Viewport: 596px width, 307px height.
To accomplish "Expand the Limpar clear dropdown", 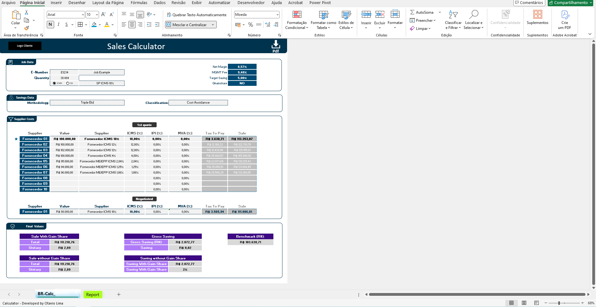I will 429,29.
